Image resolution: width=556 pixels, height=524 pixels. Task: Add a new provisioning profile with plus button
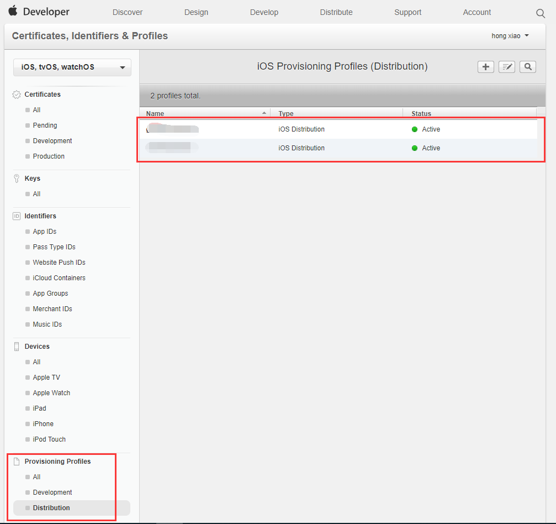(x=485, y=67)
